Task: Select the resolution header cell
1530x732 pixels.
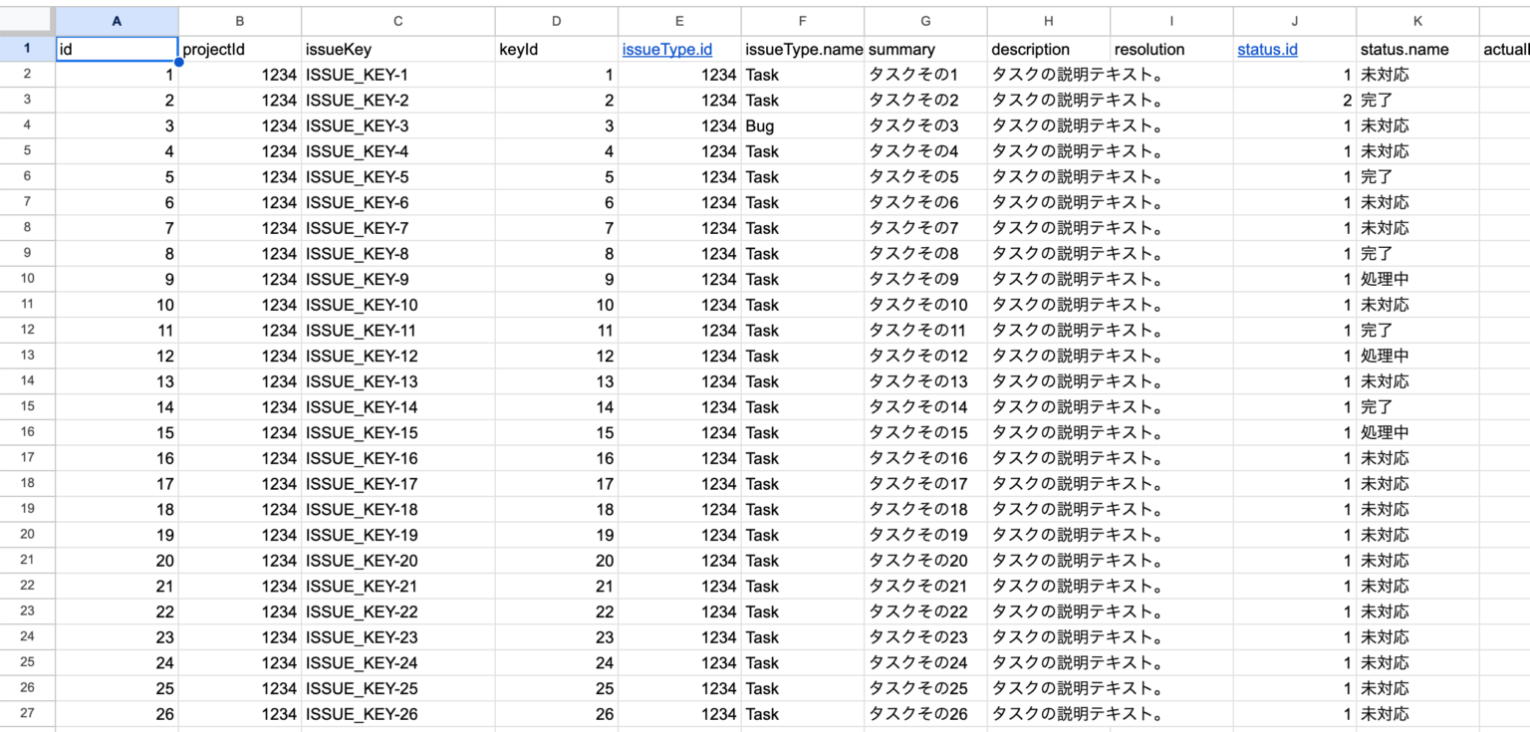Action: click(1170, 49)
